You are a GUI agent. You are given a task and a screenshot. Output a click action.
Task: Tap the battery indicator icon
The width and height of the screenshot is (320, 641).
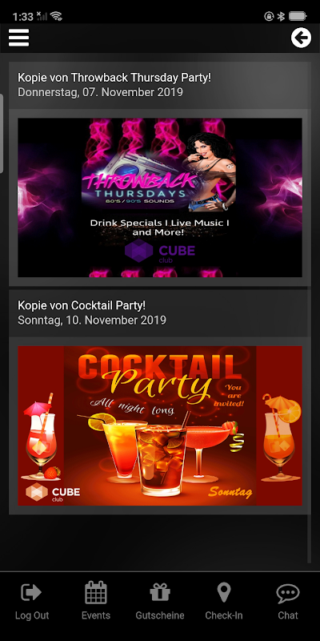pyautogui.click(x=298, y=16)
